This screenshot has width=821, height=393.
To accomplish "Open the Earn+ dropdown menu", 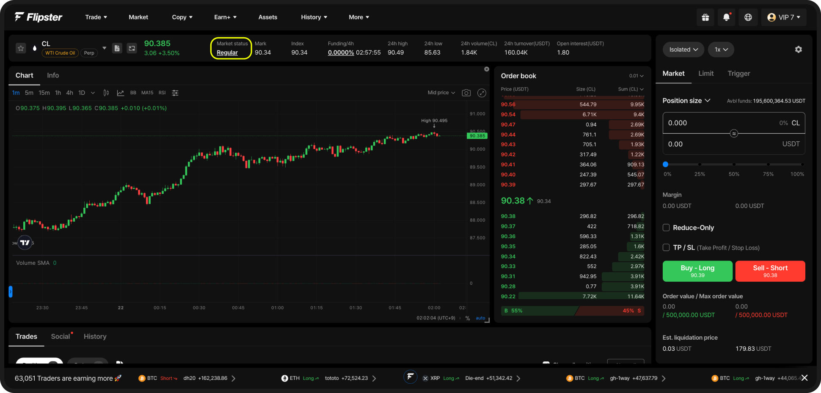I will point(226,17).
